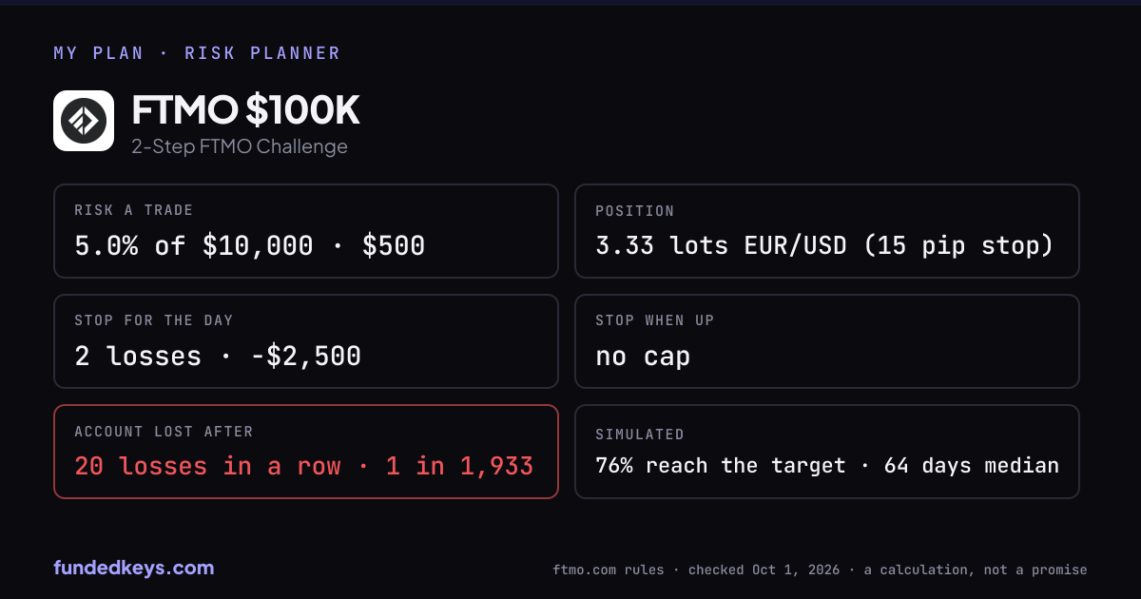Click the ftmo.com rules footer text
Image resolution: width=1141 pixels, height=599 pixels.
(x=609, y=570)
